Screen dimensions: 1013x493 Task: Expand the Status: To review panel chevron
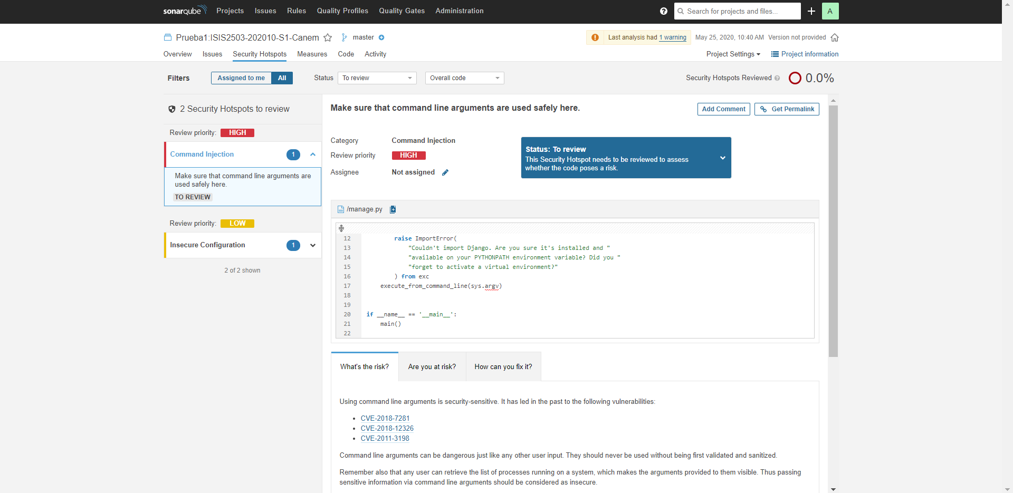(x=723, y=158)
